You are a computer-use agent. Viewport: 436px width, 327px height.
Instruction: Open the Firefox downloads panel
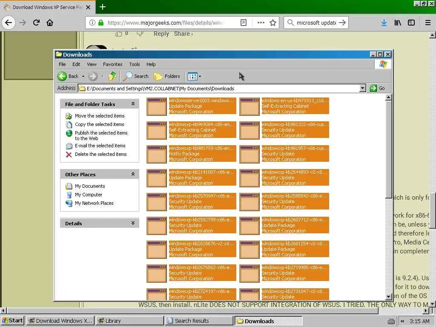pos(384,23)
